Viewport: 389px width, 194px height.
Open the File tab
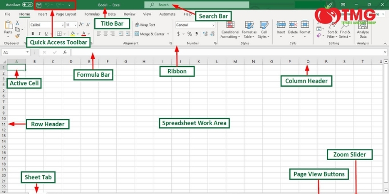(x=7, y=14)
